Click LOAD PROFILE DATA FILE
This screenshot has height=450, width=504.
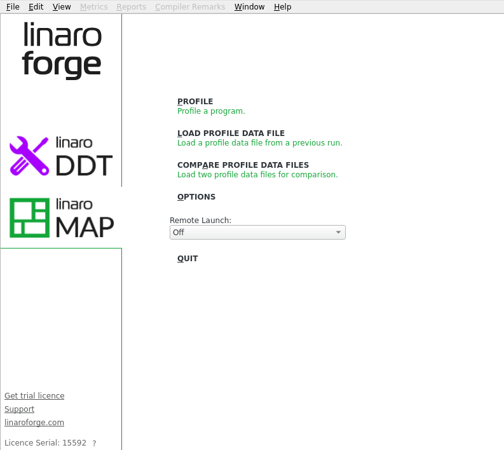click(231, 133)
